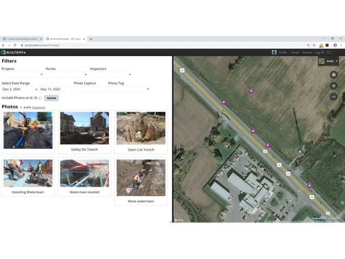Open the Portal menu item
Image resolution: width=345 pixels, height=259 pixels.
(x=295, y=52)
